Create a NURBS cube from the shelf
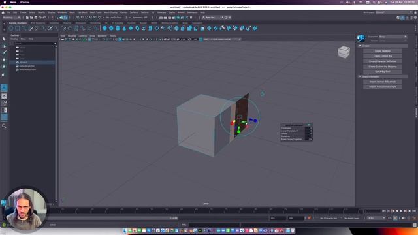418x235 pixels. (111, 28)
